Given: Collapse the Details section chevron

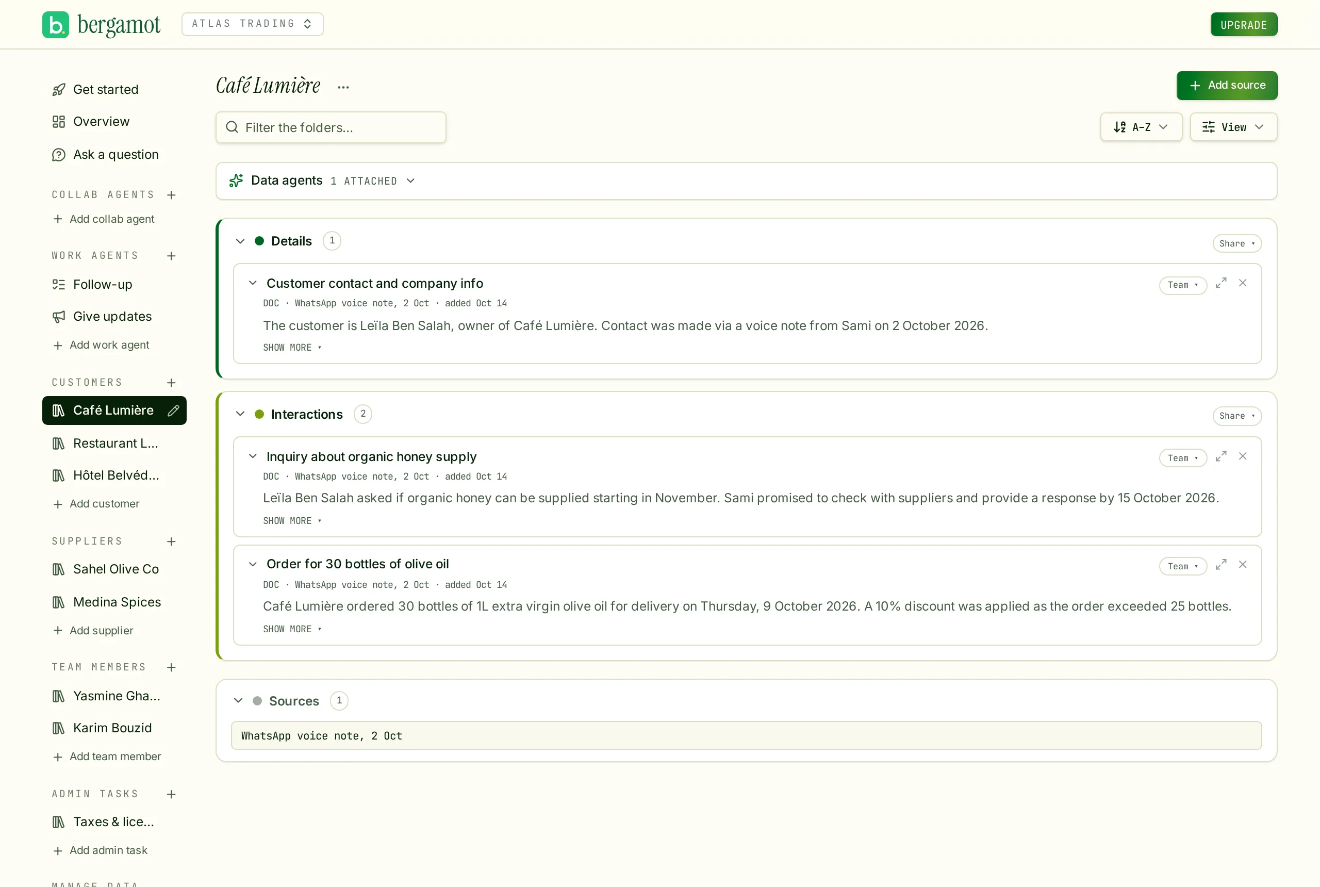Looking at the screenshot, I should [240, 241].
